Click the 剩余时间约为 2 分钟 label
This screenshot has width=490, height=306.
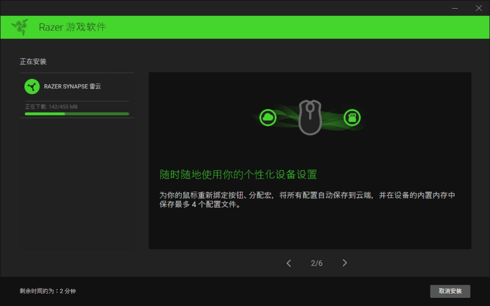click(x=48, y=291)
